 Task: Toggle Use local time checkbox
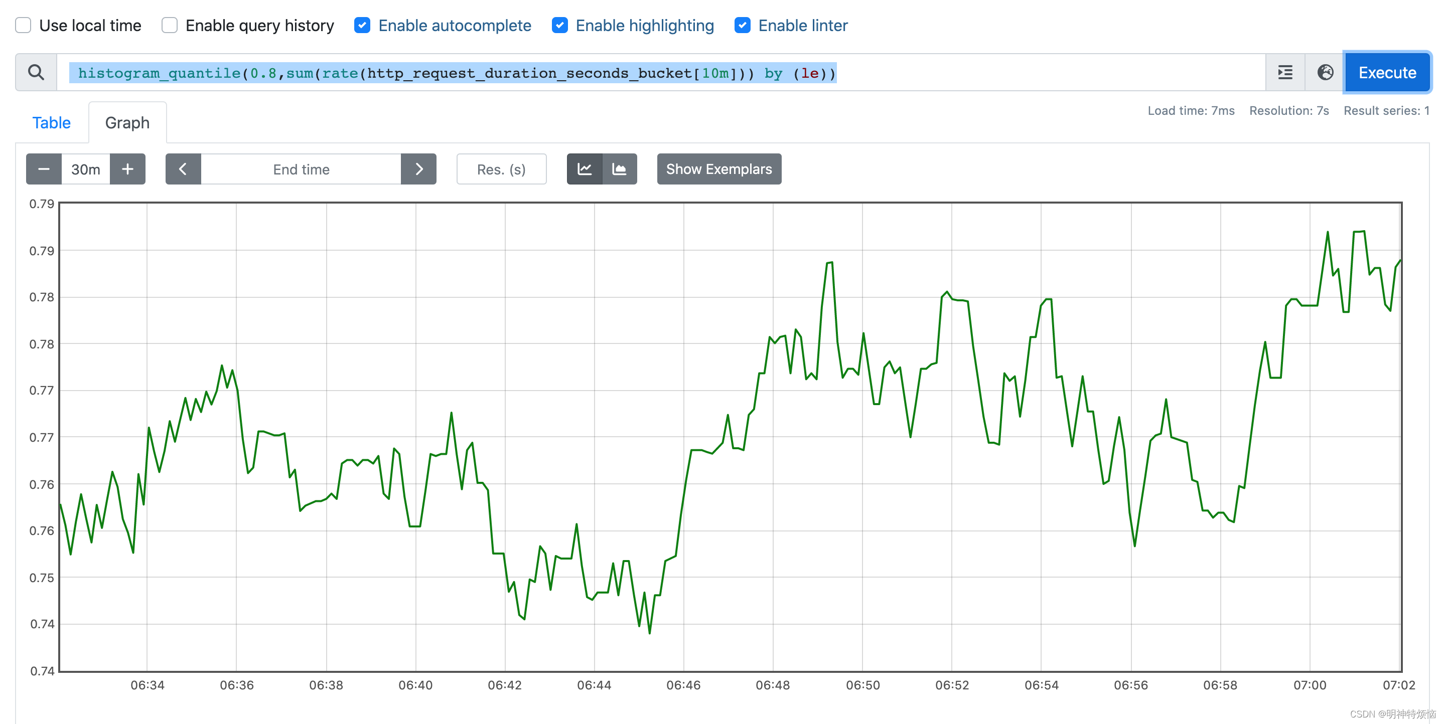click(23, 25)
